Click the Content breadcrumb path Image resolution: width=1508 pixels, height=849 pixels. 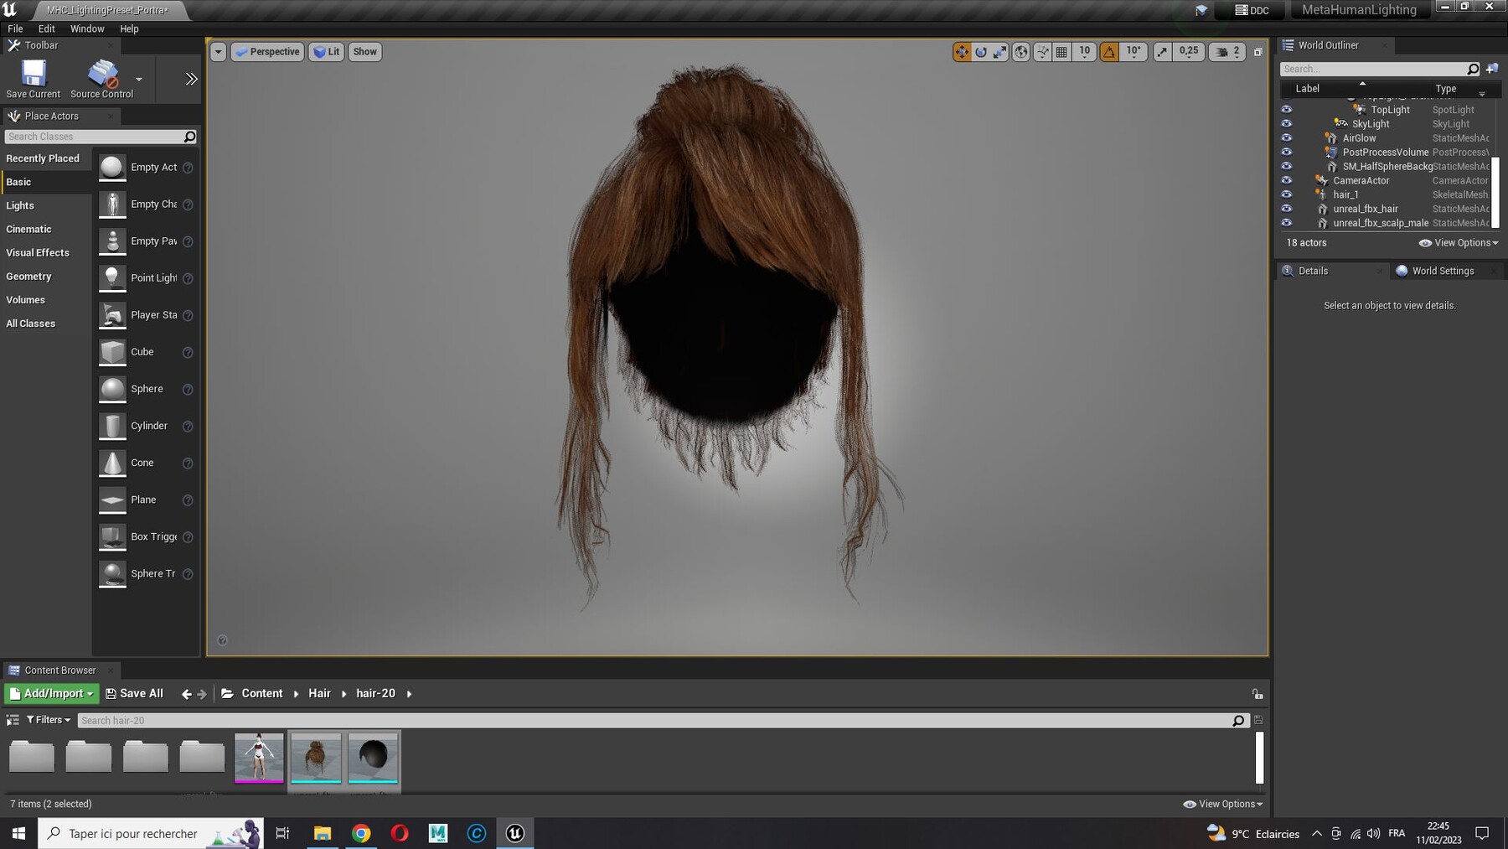pyautogui.click(x=261, y=693)
